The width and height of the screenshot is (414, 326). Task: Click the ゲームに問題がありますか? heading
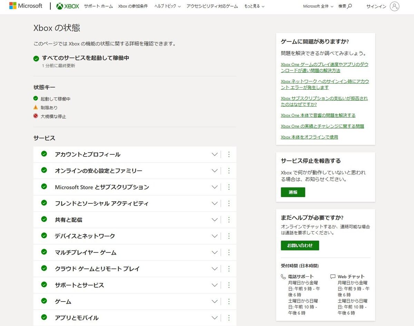[315, 42]
